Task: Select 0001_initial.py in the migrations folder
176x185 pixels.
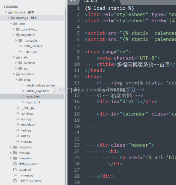Action: click(x=33, y=46)
